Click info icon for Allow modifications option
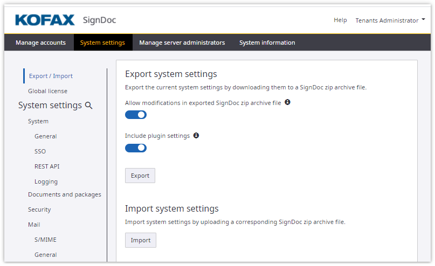The image size is (435, 266). coord(287,102)
